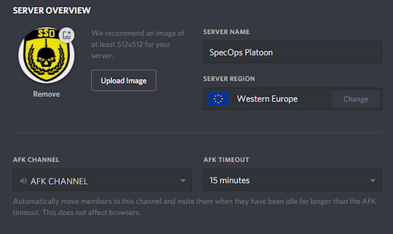The height and width of the screenshot is (234, 393).
Task: Click the SERVER OVERVIEW heading
Action: [x=51, y=10]
